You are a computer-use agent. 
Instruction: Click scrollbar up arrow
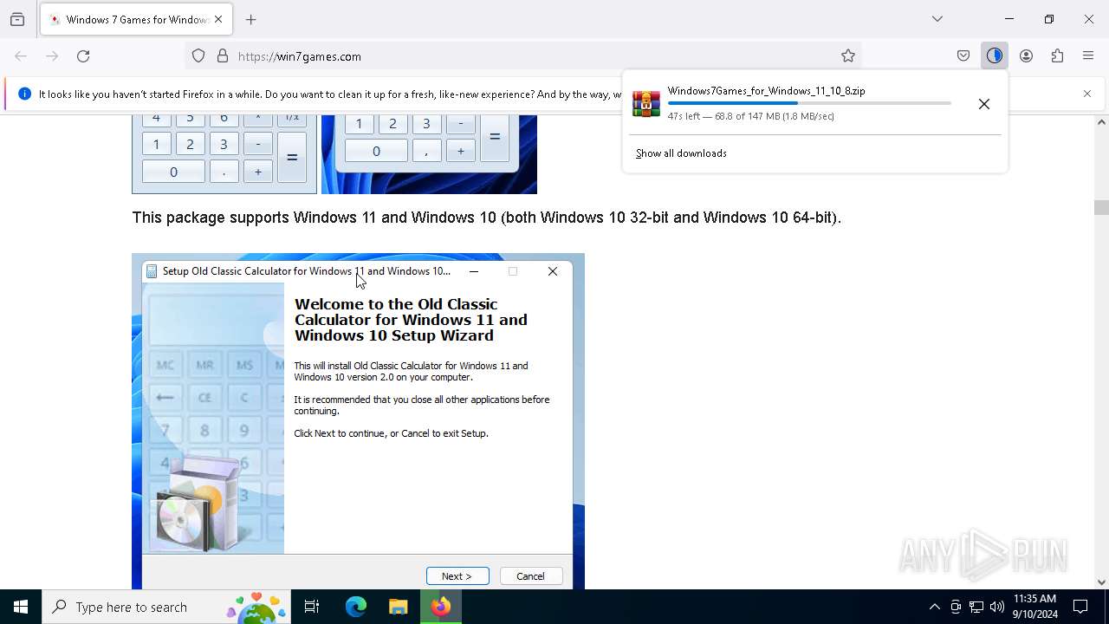[1101, 122]
